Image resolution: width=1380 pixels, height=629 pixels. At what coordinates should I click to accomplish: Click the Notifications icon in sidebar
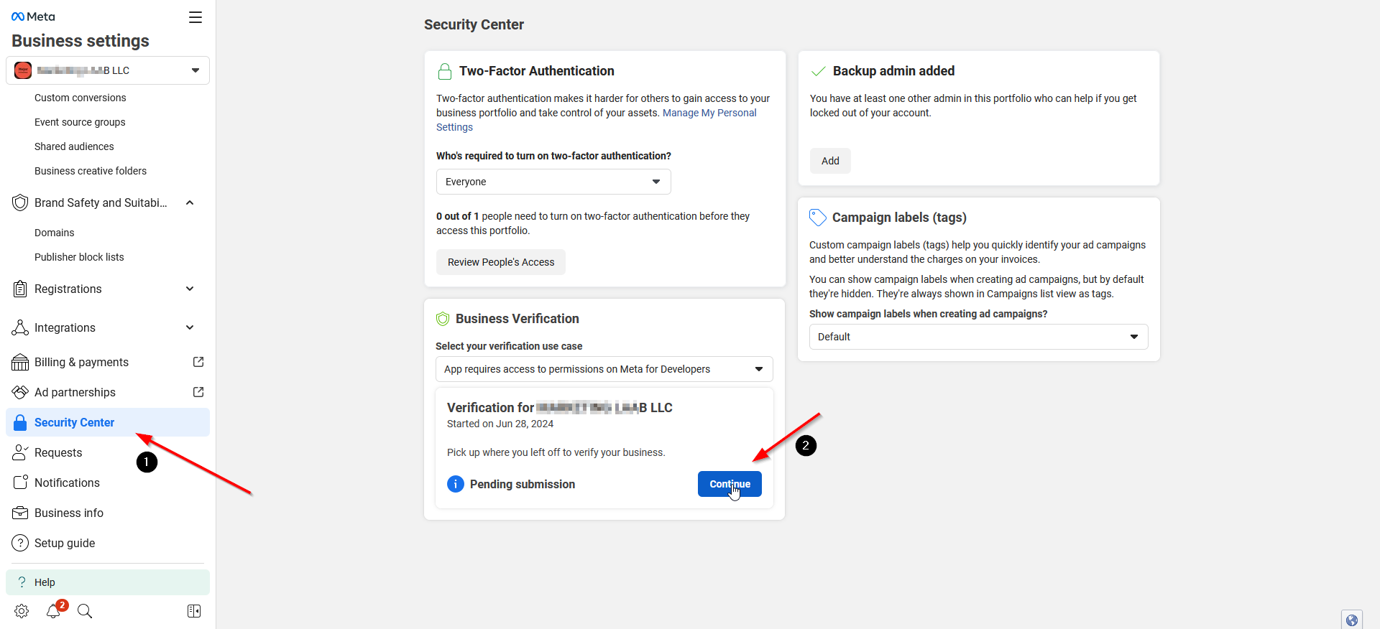pos(20,483)
